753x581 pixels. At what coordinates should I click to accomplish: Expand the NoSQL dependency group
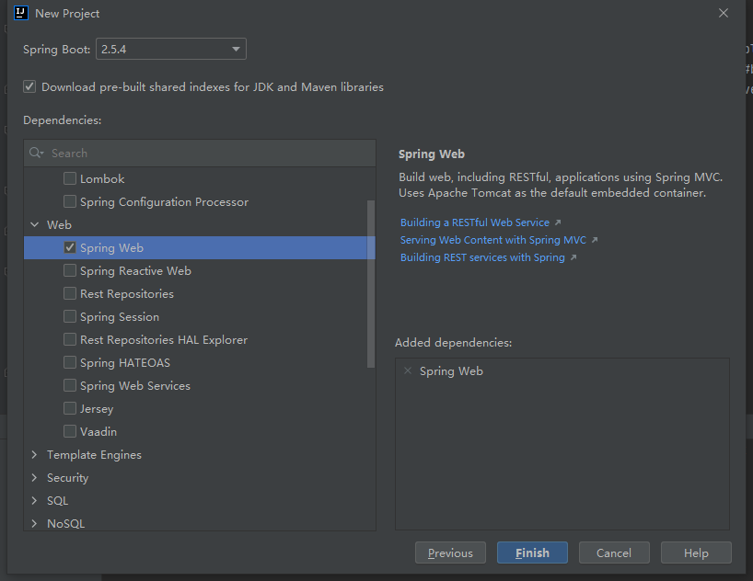tap(35, 523)
